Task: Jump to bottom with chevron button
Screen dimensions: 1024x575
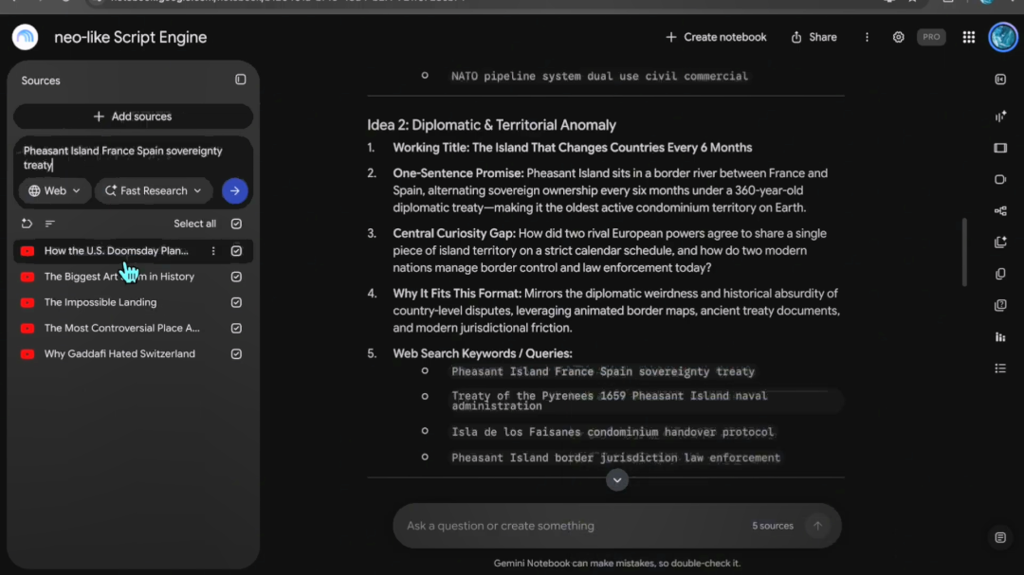Action: click(617, 480)
